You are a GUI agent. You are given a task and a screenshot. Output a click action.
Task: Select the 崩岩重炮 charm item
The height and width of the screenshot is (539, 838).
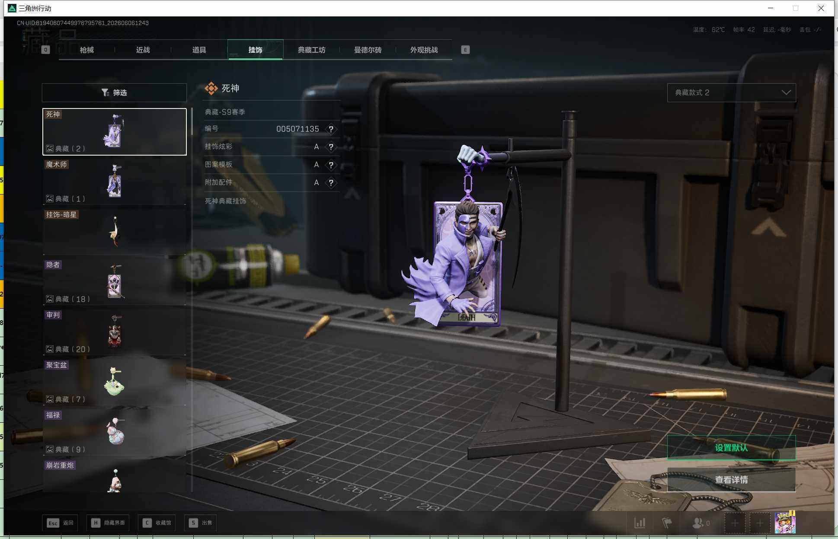tap(114, 476)
